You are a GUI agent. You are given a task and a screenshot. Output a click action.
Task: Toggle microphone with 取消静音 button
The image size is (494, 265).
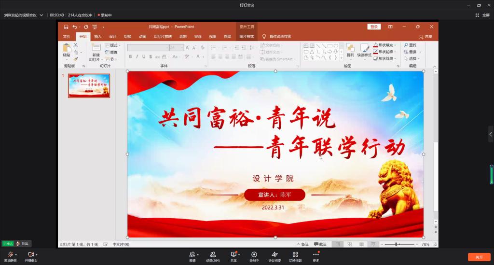[x=10, y=254]
